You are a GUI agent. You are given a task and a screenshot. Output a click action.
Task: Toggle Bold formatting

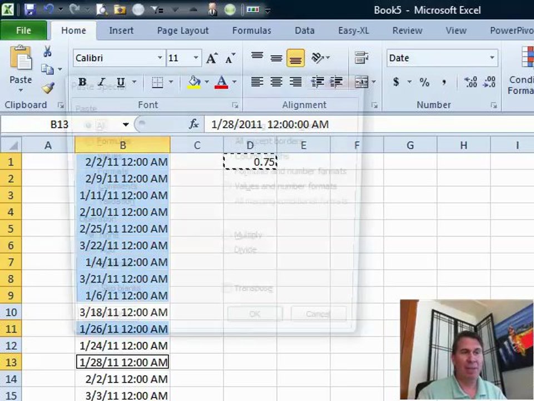pos(82,82)
